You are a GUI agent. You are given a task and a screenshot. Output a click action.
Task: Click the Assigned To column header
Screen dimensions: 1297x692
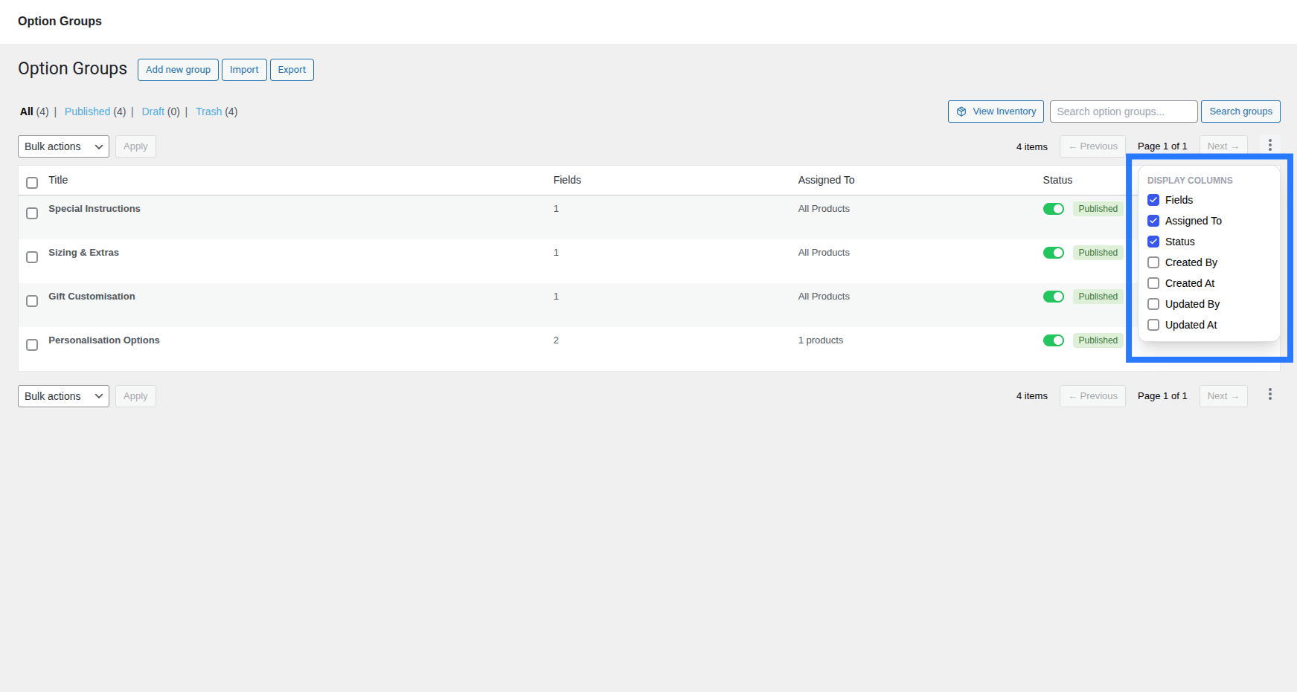pos(826,180)
